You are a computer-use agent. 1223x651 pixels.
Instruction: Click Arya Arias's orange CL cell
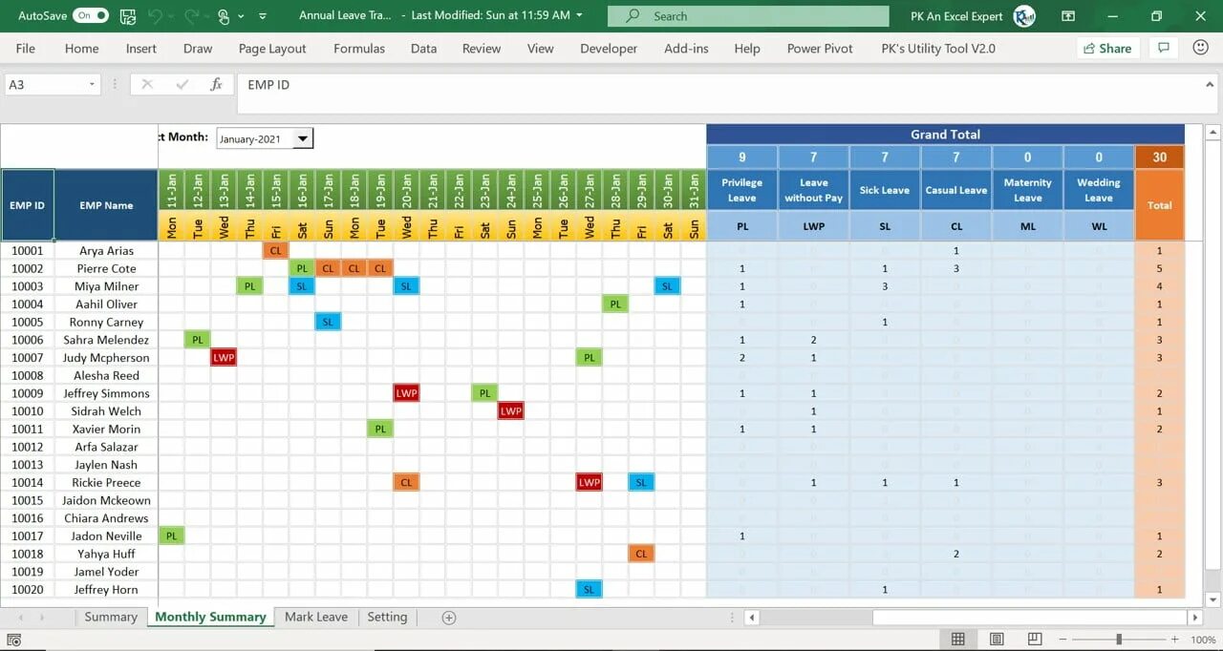point(275,250)
